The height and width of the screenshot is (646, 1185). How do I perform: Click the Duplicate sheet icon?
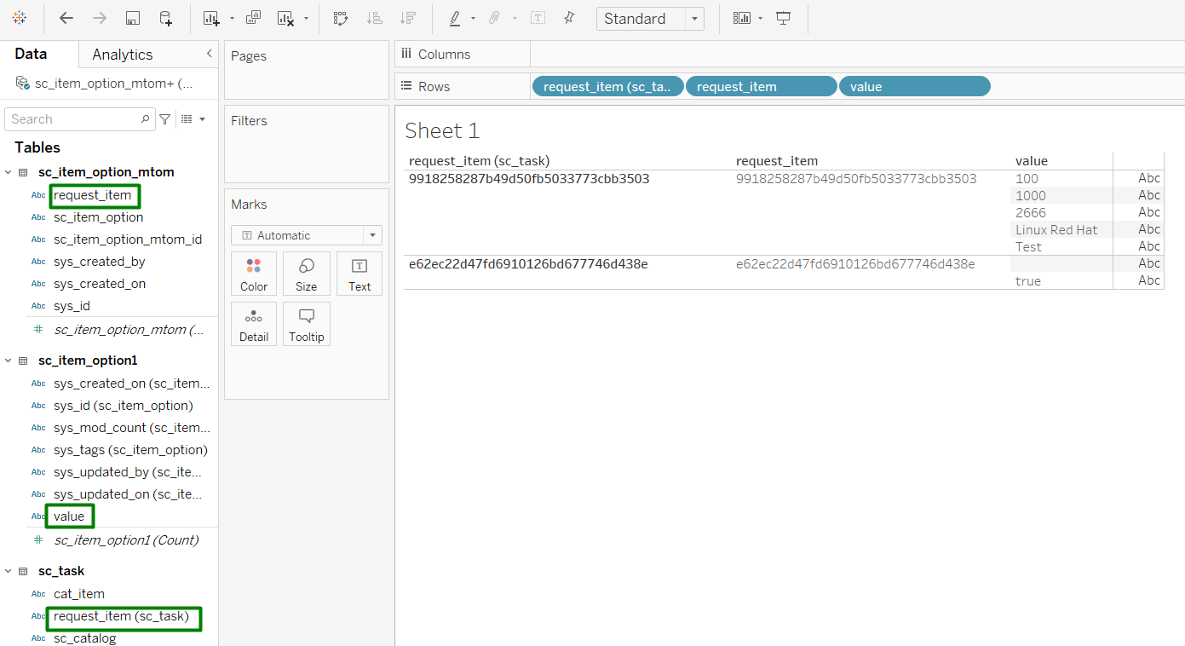253,19
